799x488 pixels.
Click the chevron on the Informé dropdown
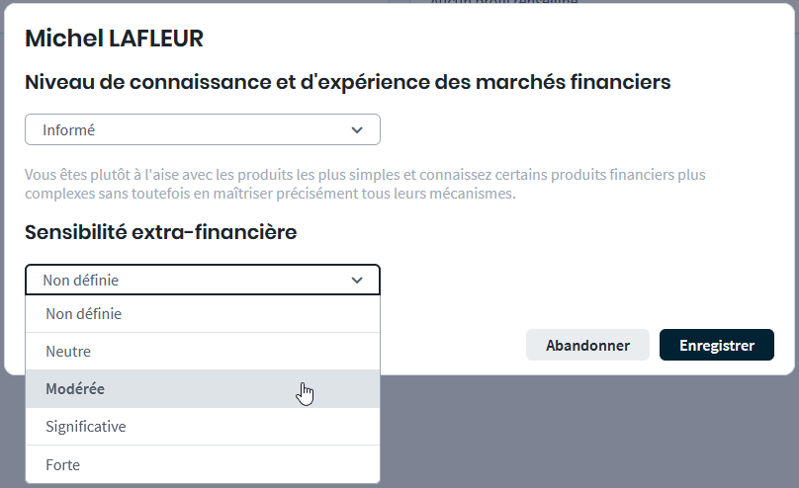[357, 129]
